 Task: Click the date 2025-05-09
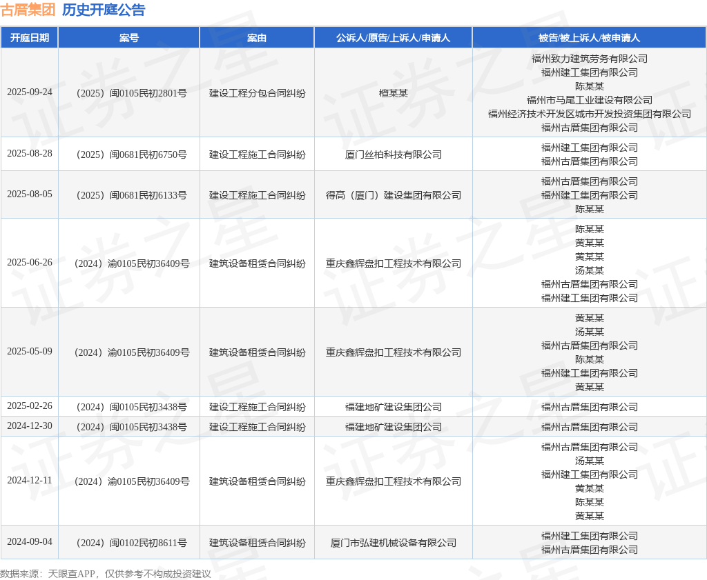point(30,351)
